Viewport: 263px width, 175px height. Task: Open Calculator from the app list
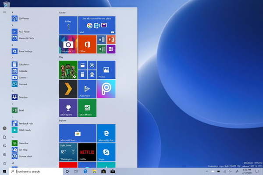coord(20,64)
